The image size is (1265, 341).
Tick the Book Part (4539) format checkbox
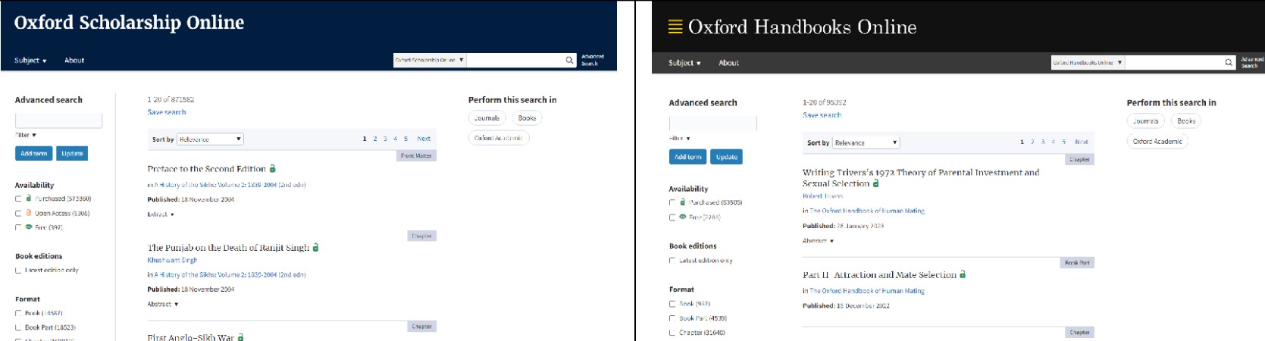pyautogui.click(x=672, y=318)
